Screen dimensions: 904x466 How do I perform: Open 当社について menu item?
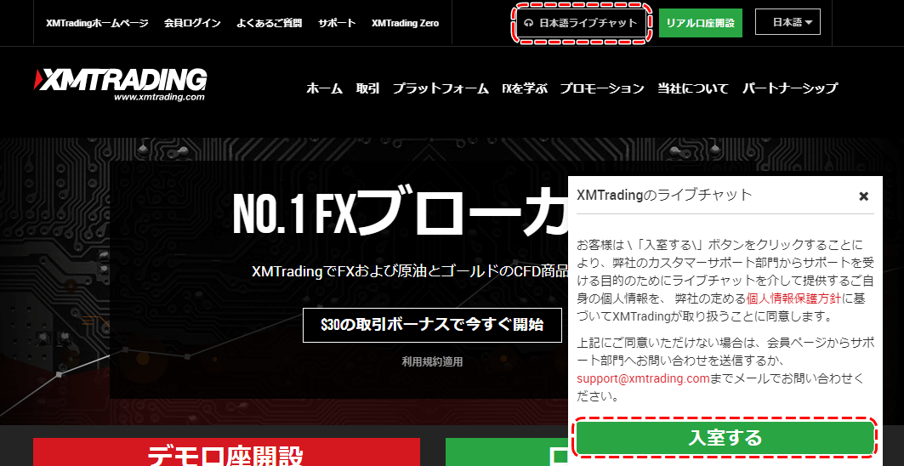tap(693, 88)
